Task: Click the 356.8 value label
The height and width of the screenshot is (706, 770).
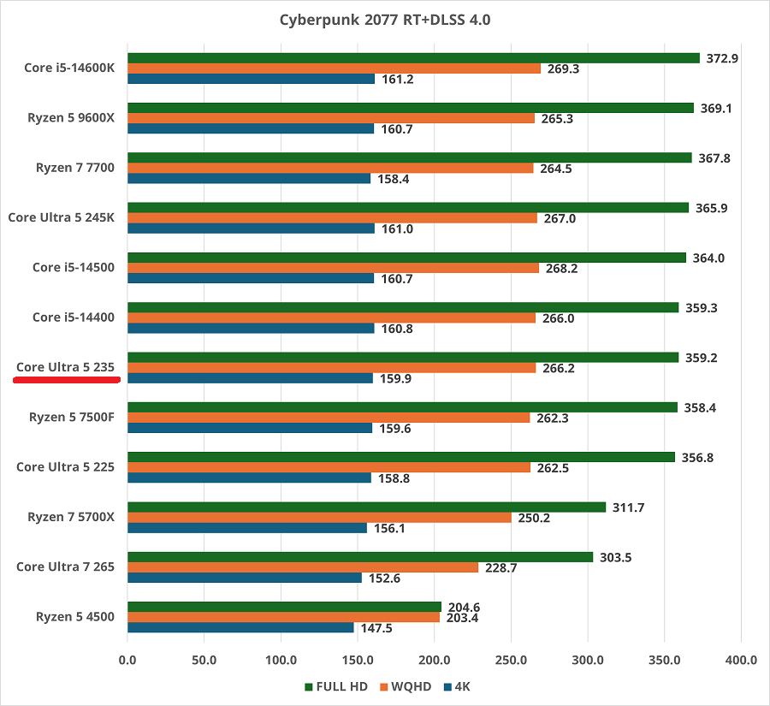Action: 698,458
